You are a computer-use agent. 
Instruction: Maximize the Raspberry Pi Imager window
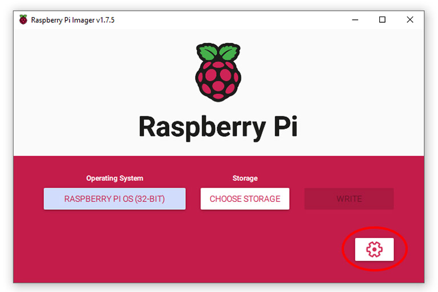tap(382, 20)
